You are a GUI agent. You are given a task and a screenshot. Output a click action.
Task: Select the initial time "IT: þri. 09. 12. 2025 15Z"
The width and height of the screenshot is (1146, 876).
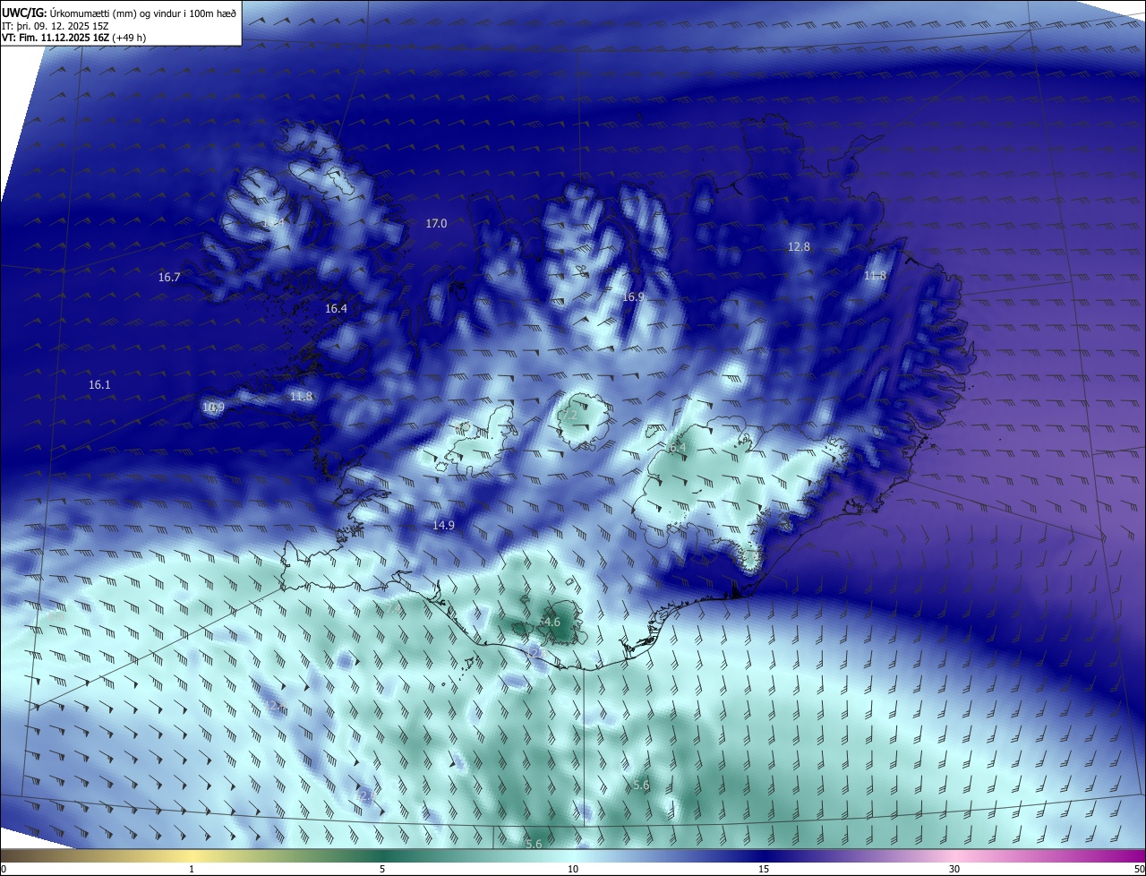click(56, 25)
